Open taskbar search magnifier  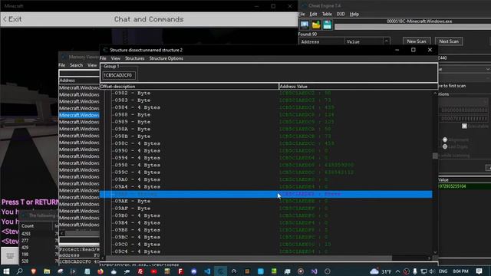click(19, 271)
